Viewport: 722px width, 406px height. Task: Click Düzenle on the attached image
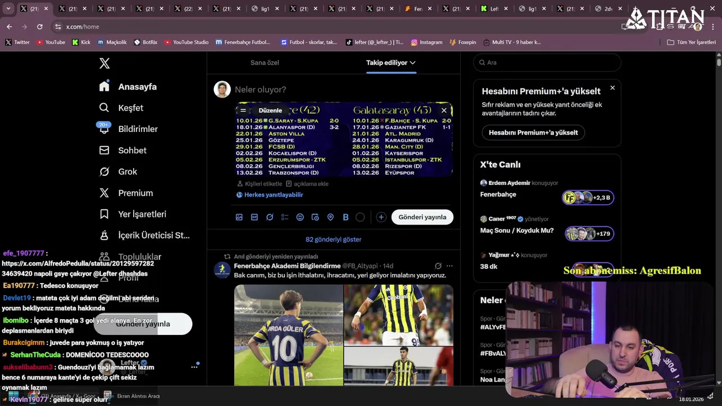pyautogui.click(x=270, y=111)
